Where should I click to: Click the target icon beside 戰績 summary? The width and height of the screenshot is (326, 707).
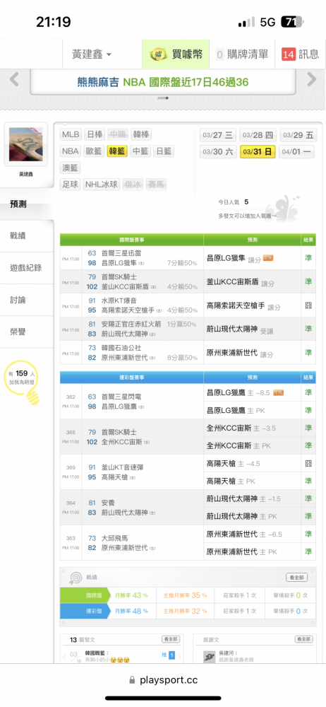tap(75, 578)
